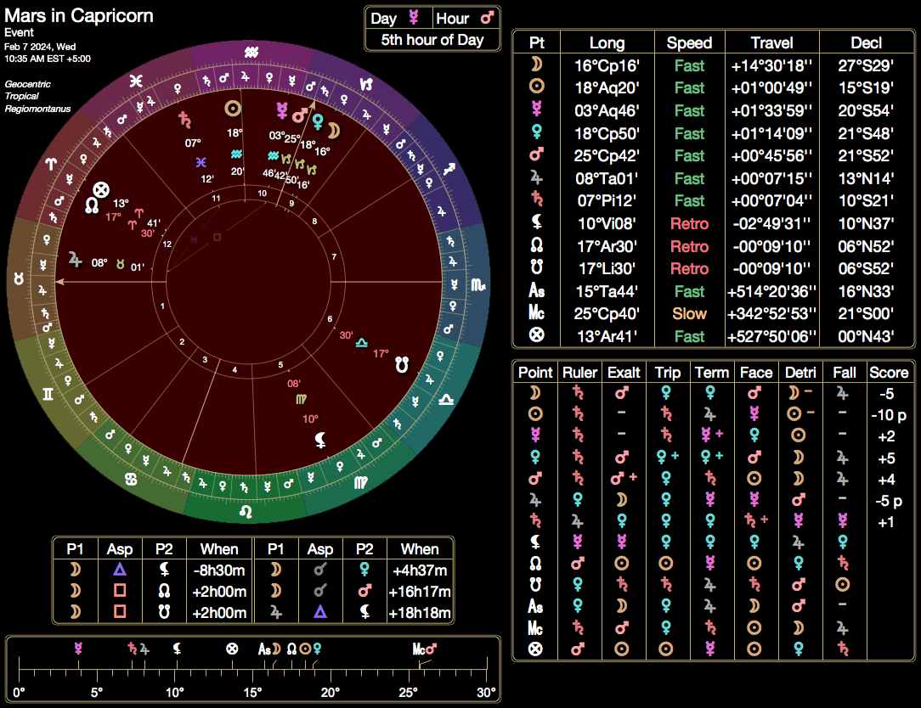Screen dimensions: 921x708
Task: Click the Scorpio sign on the outer ring
Action: [x=480, y=286]
